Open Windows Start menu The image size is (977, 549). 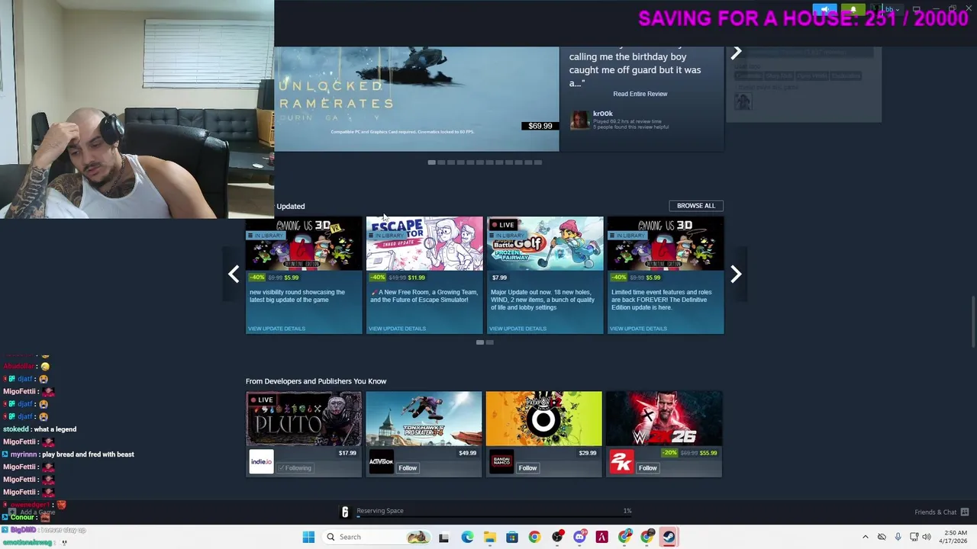pos(308,537)
